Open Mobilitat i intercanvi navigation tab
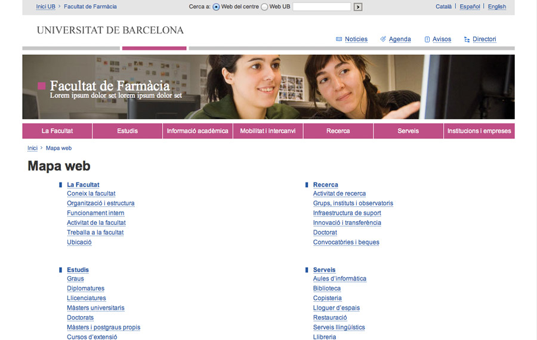537x340 pixels. (268, 131)
